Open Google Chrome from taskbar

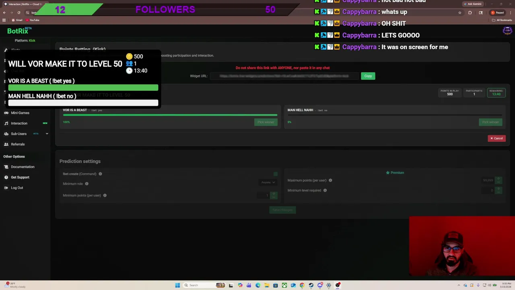coord(302,285)
